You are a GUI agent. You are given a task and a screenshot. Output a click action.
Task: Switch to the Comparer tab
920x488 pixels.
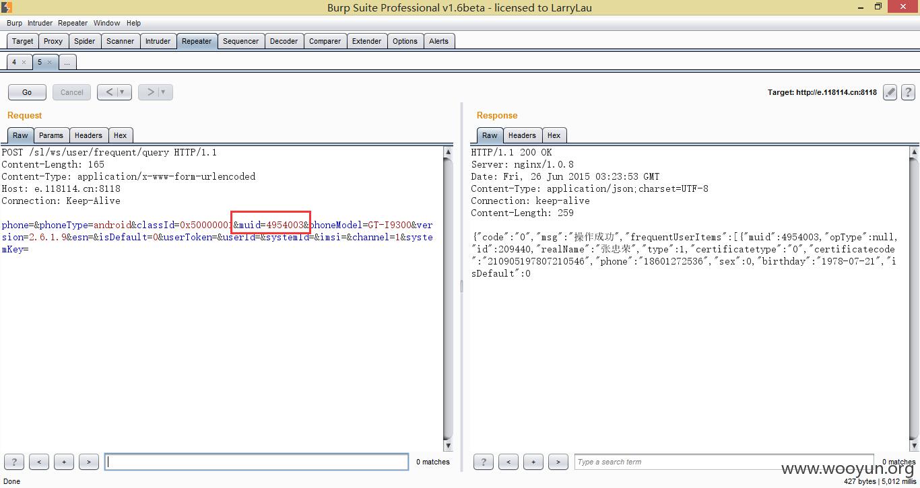(x=325, y=41)
